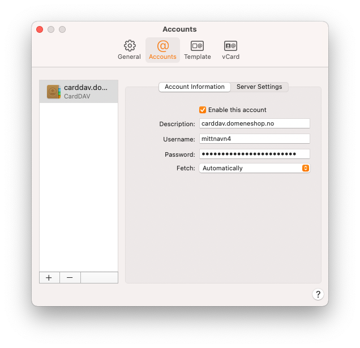Expand the Fetch Automatically dropdown
Viewport: 360px width, 348px height.
[x=255, y=168]
